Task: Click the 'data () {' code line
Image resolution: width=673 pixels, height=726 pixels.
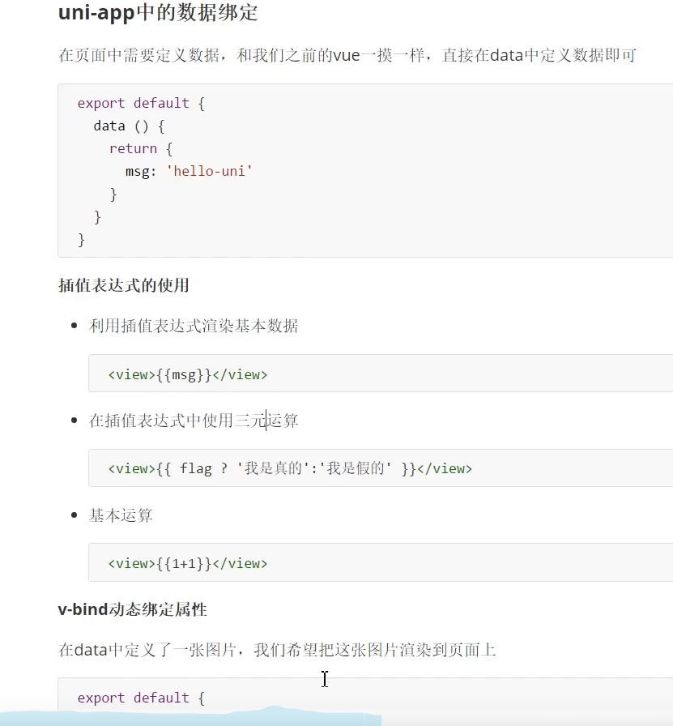Action: click(x=129, y=126)
